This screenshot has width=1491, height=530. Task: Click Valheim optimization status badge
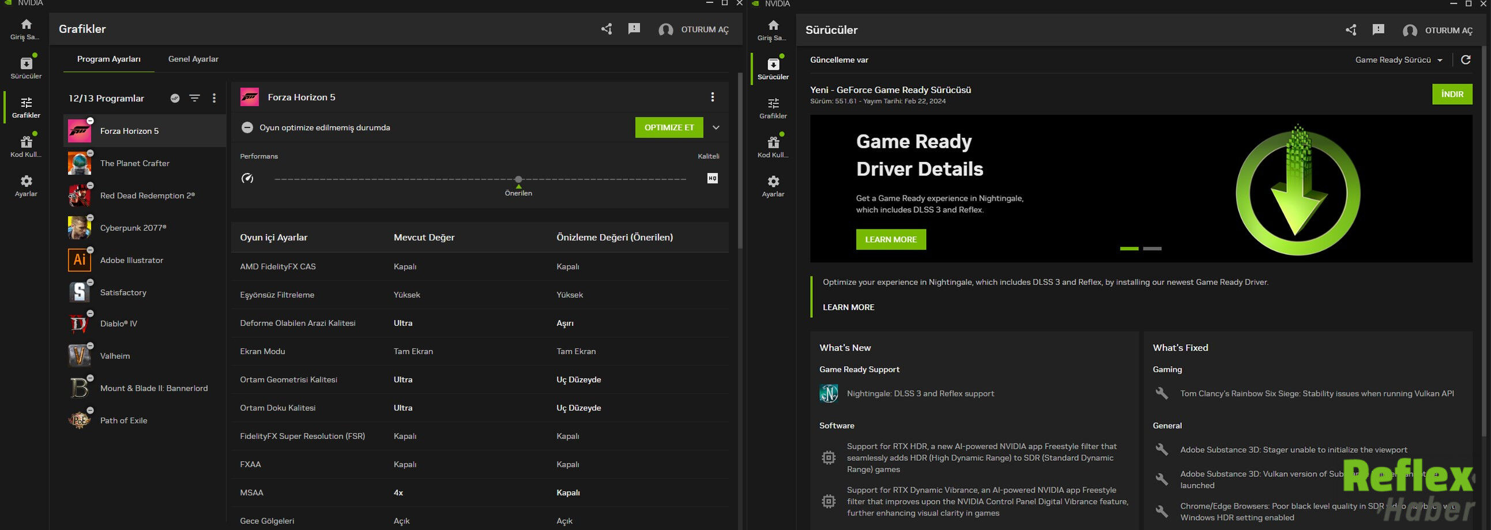pyautogui.click(x=91, y=346)
